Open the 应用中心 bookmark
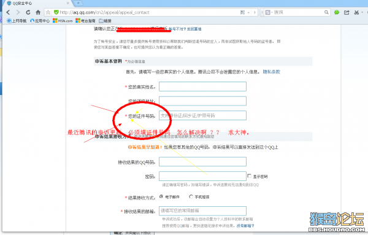This screenshot has width=368, height=235. pyautogui.click(x=40, y=21)
